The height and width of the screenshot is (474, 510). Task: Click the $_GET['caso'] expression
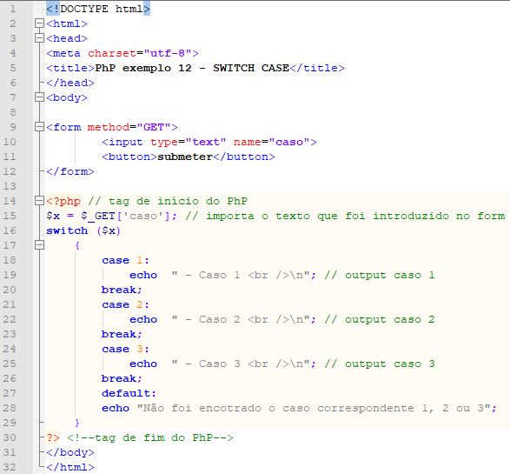126,216
